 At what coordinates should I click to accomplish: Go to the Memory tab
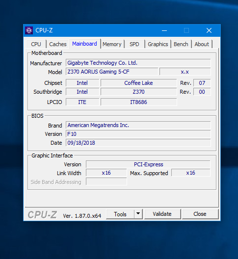(112, 44)
